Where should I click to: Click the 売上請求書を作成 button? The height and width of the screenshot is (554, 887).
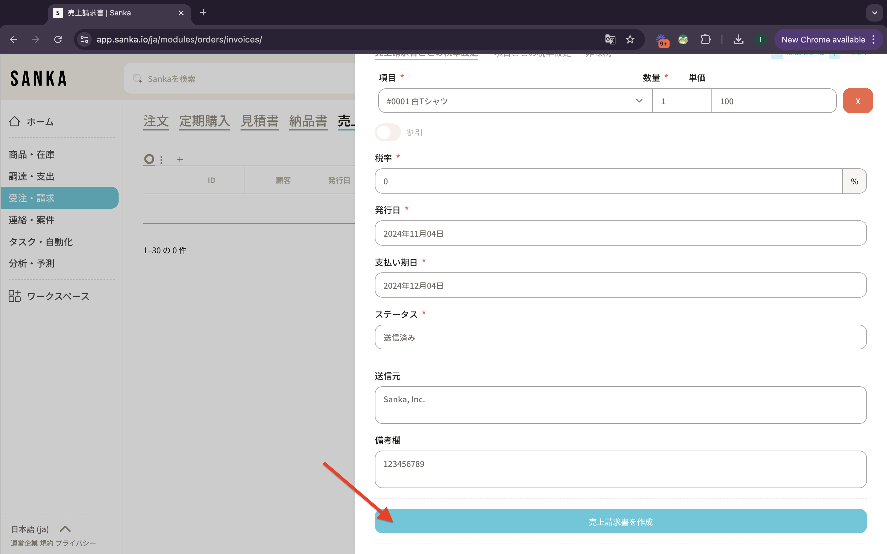coord(620,521)
